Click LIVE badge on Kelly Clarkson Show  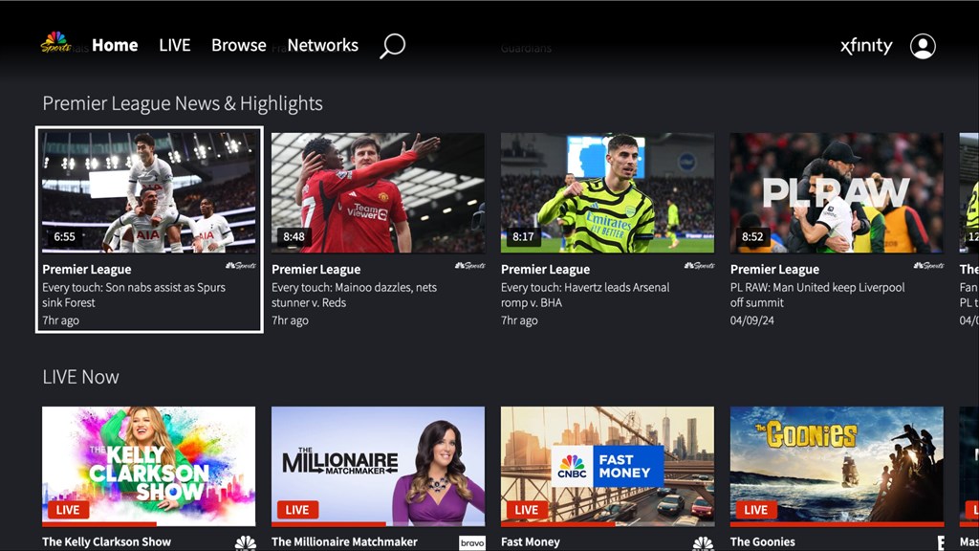(68, 510)
